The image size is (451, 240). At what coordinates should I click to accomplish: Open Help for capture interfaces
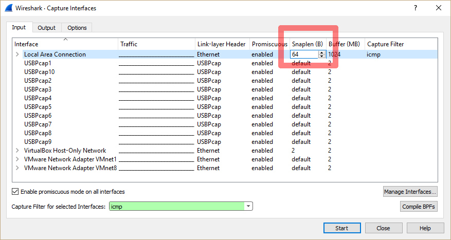click(x=425, y=228)
